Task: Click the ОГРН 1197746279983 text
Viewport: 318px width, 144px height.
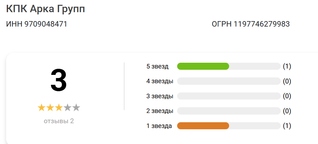Action: [251, 24]
